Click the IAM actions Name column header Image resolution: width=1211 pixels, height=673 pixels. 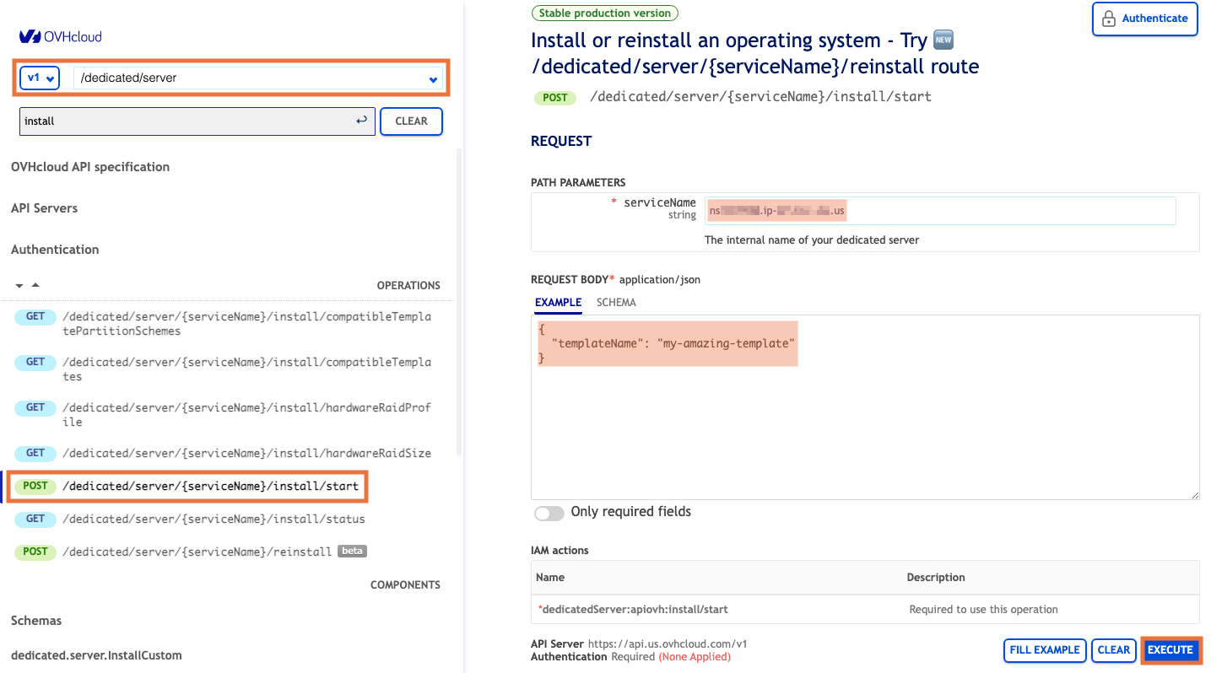coord(550,578)
